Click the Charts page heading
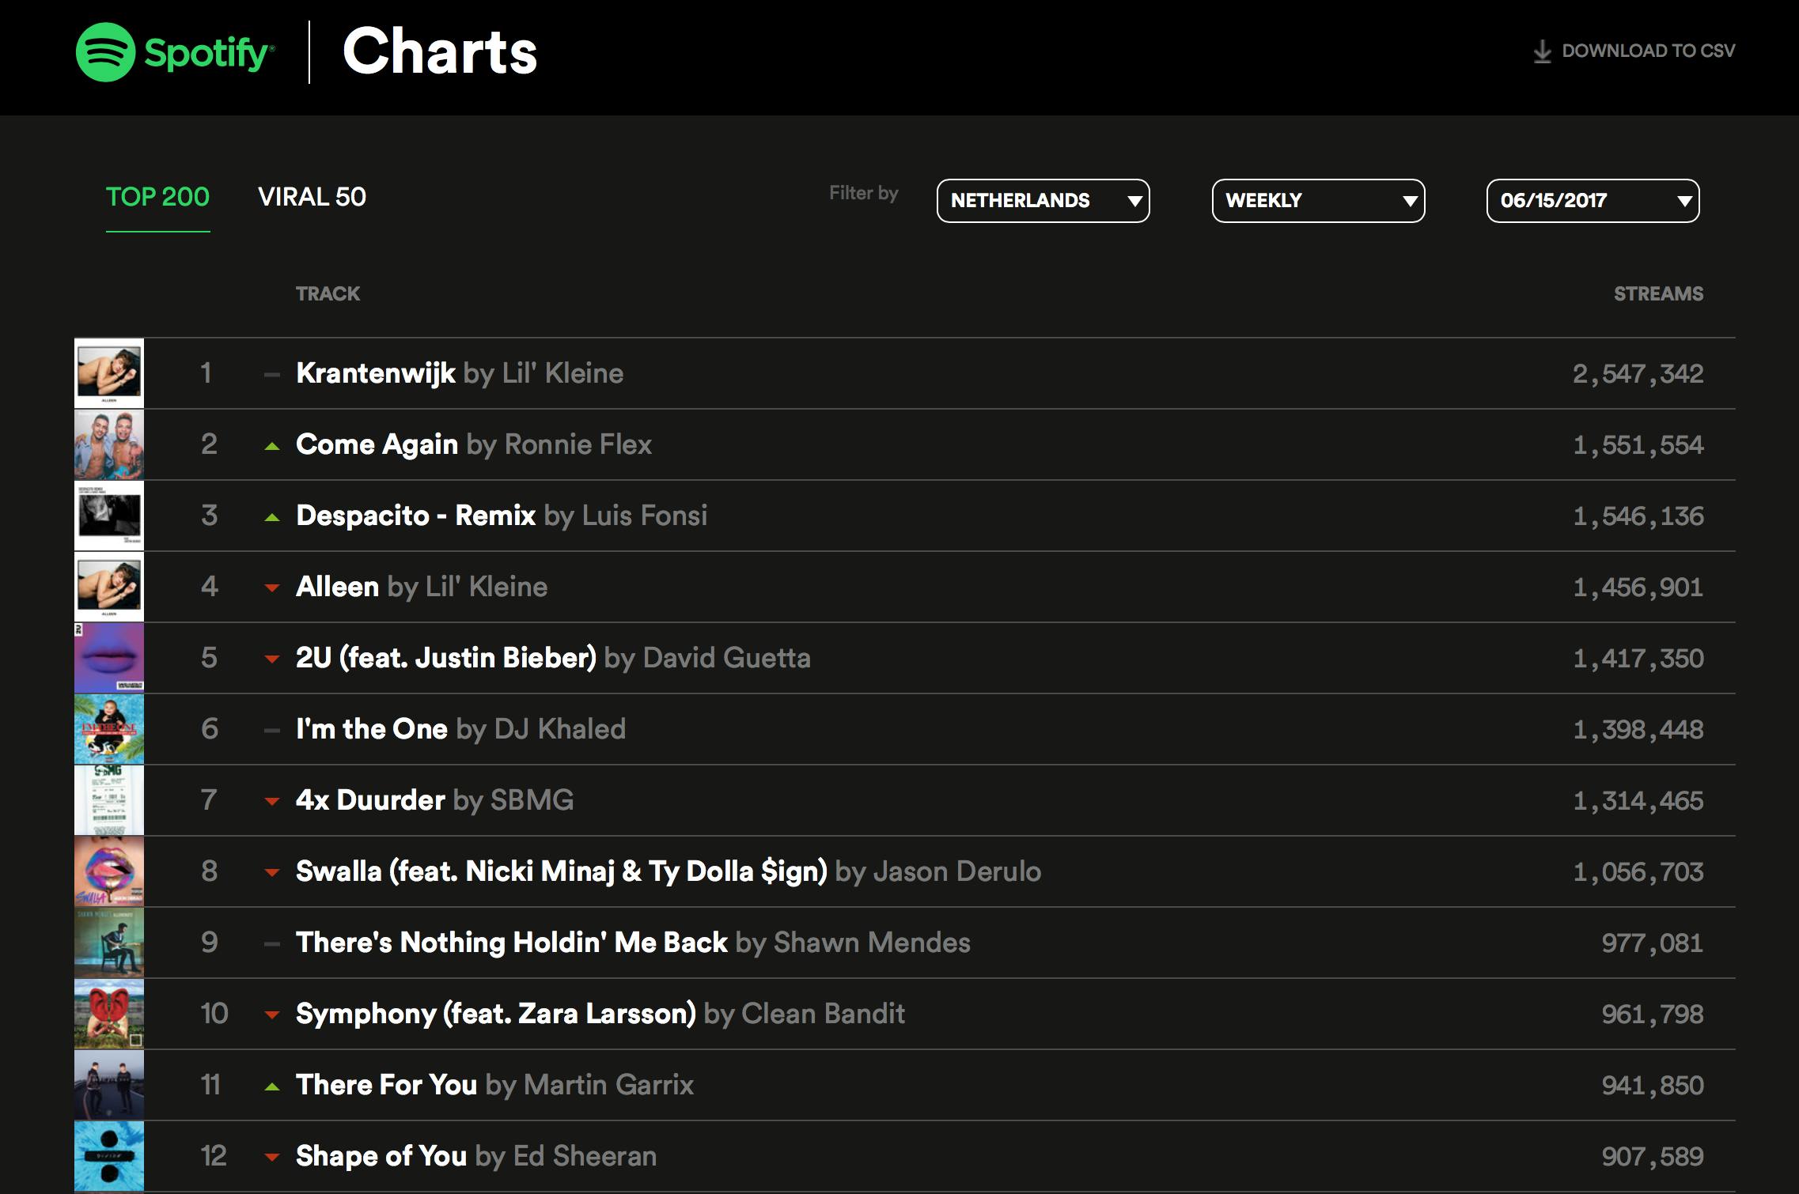1799x1194 pixels. tap(440, 52)
